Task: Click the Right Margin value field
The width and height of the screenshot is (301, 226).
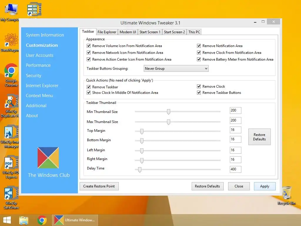Action: [x=235, y=160]
